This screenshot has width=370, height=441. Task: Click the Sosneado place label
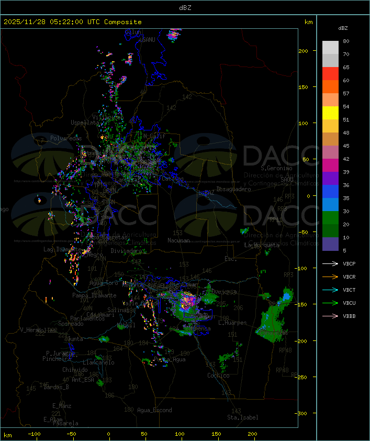71,324
